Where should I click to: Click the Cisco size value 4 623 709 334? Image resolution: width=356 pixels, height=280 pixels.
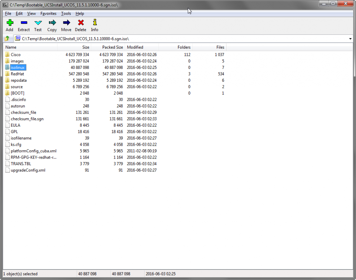tap(77, 55)
